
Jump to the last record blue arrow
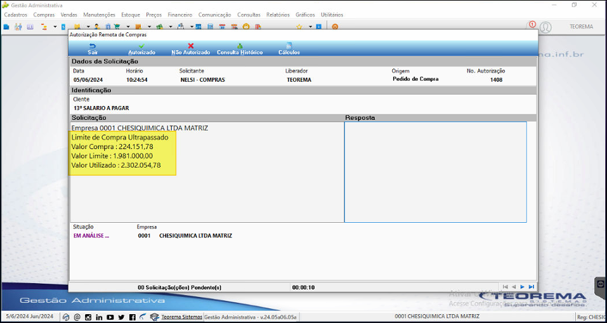[x=532, y=287]
